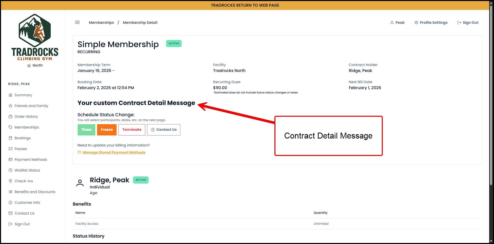Click the Terminate membership button
Image resolution: width=494 pixels, height=244 pixels.
132,130
